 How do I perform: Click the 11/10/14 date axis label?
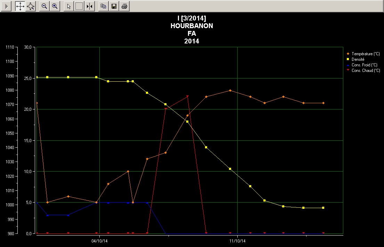click(x=237, y=241)
